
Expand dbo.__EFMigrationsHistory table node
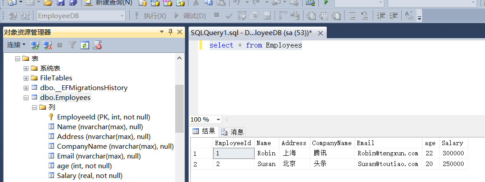click(26, 88)
